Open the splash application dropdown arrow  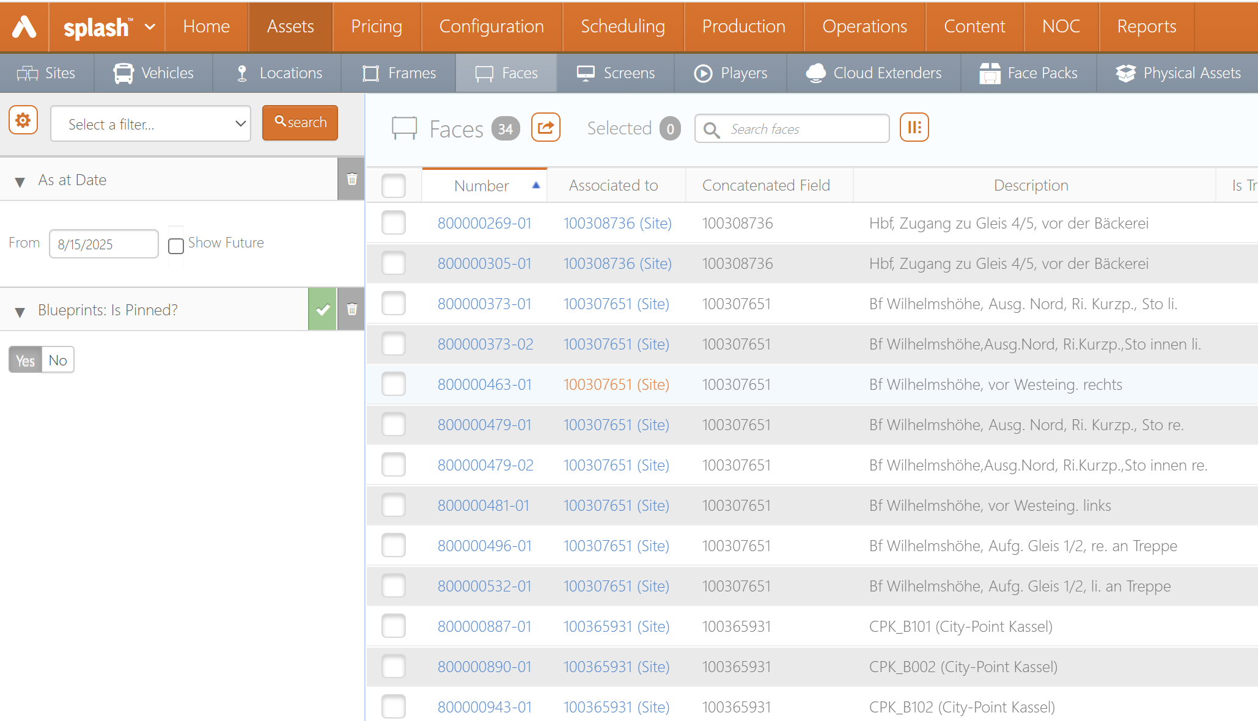[x=150, y=26]
